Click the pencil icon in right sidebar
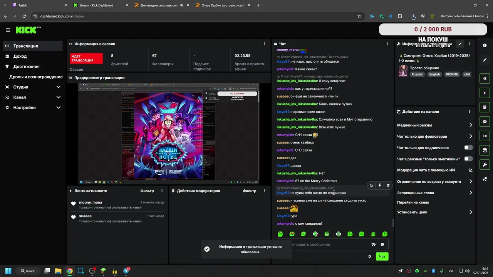The height and width of the screenshot is (277, 493). pyautogui.click(x=485, y=60)
